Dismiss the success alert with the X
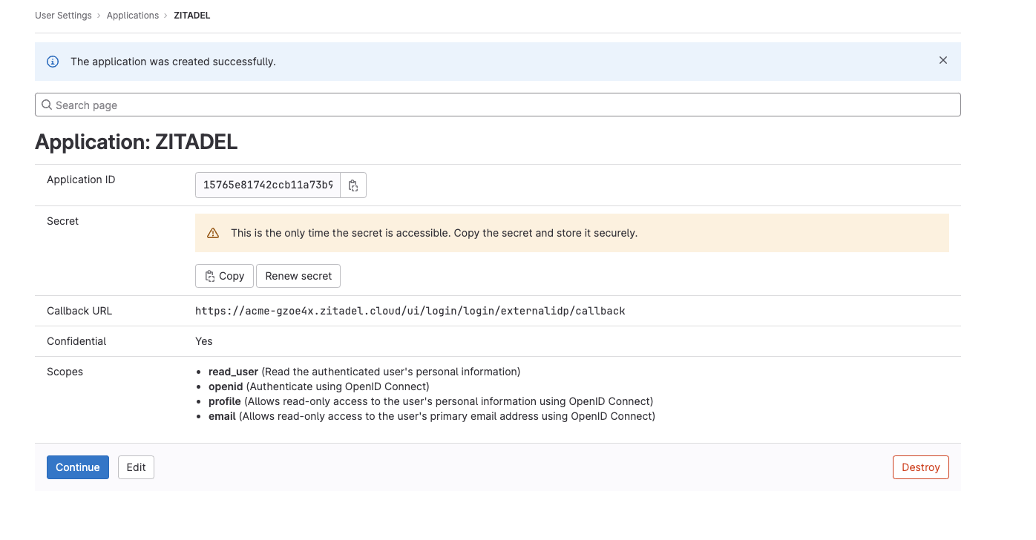The image size is (1036, 540). click(x=942, y=61)
